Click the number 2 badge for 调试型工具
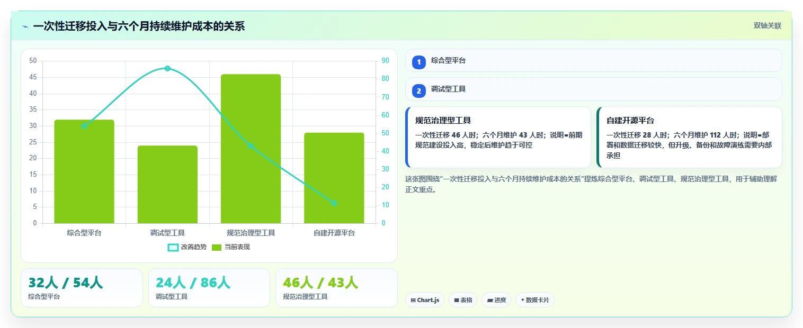Screen dimensions: 803x328 point(419,91)
